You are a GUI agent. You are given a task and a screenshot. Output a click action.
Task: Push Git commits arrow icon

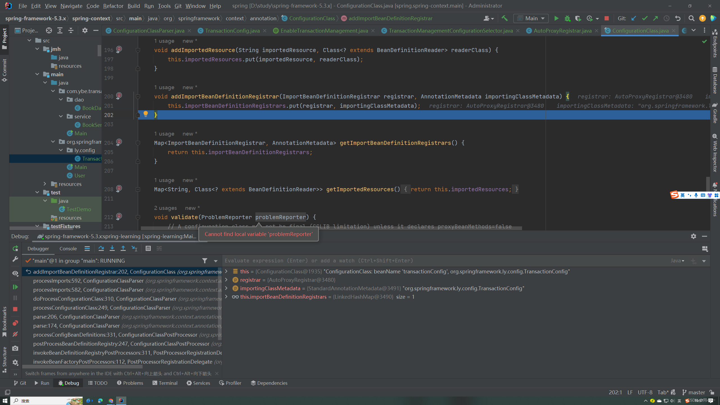tap(656, 18)
